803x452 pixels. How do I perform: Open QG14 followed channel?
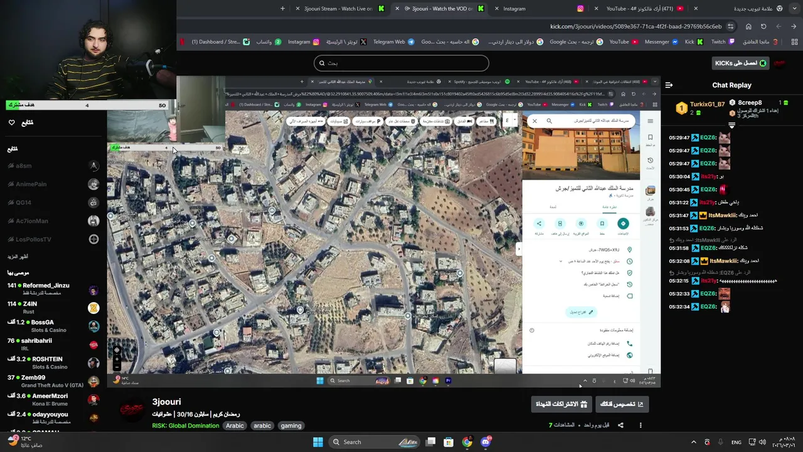53,202
